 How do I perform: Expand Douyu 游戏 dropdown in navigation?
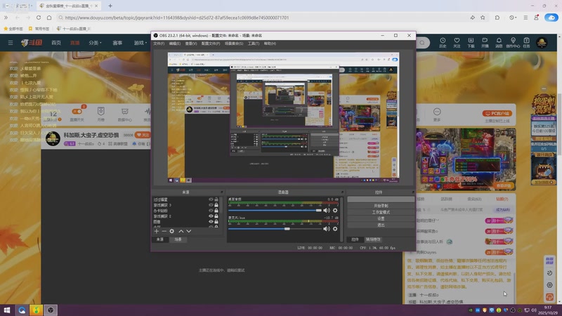[x=140, y=43]
